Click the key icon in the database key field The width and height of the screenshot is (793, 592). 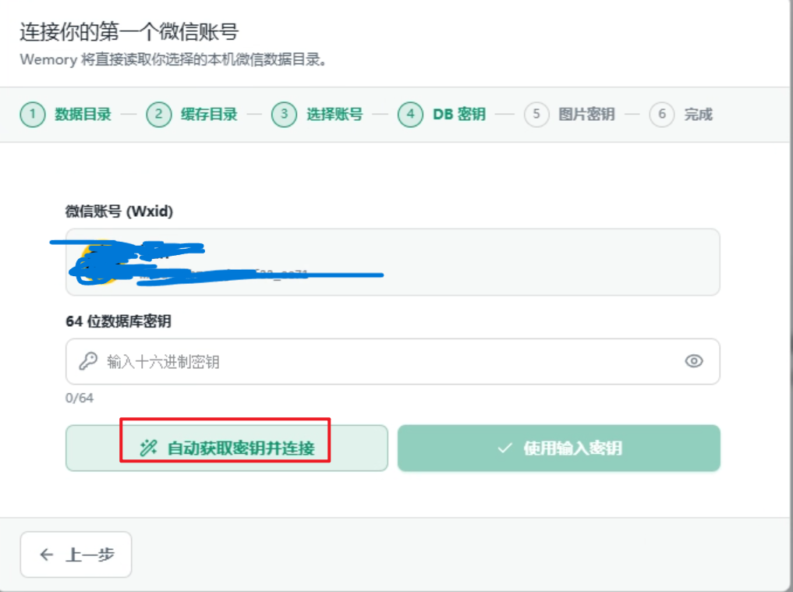point(88,361)
